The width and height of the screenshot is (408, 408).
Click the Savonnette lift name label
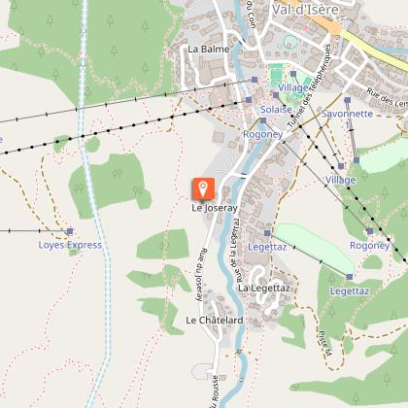coord(347,114)
